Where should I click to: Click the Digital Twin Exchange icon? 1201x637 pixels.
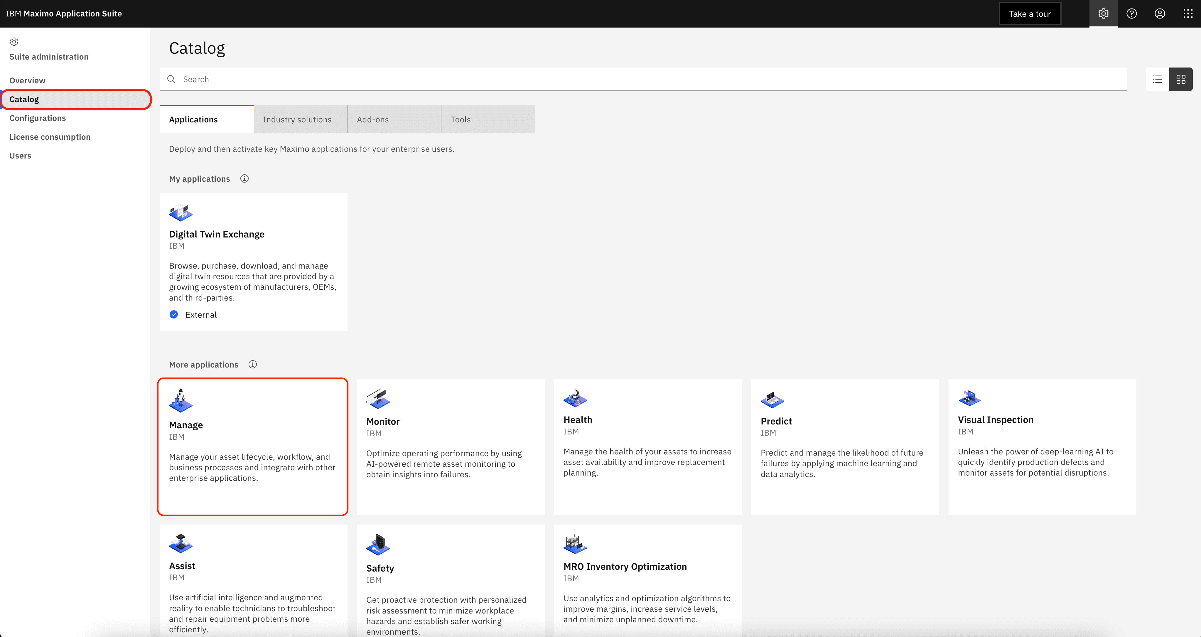[181, 212]
